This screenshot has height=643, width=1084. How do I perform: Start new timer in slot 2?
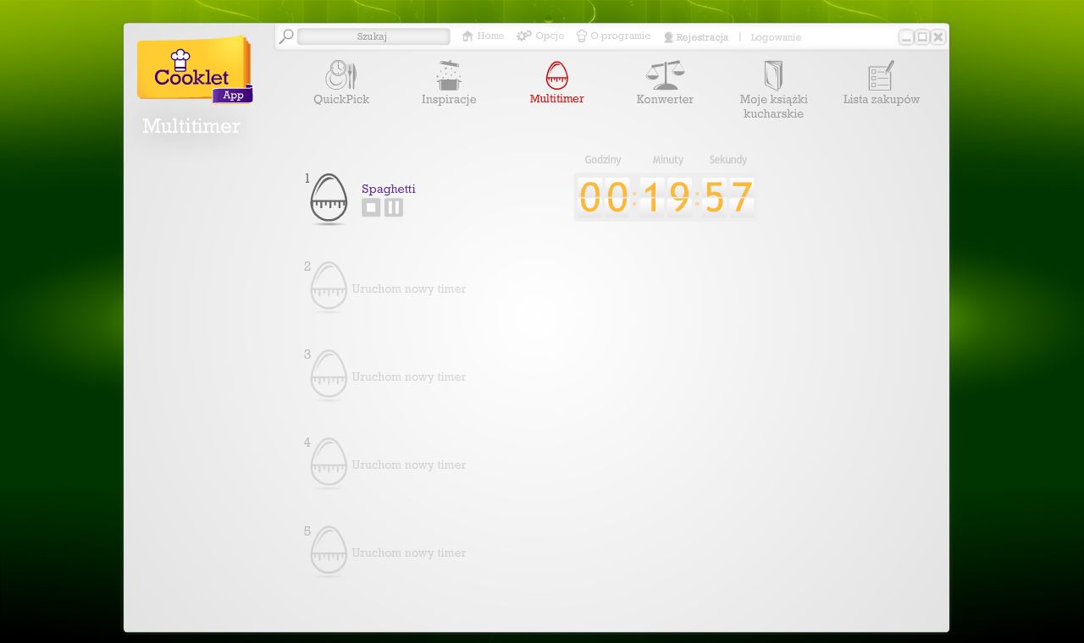point(409,289)
